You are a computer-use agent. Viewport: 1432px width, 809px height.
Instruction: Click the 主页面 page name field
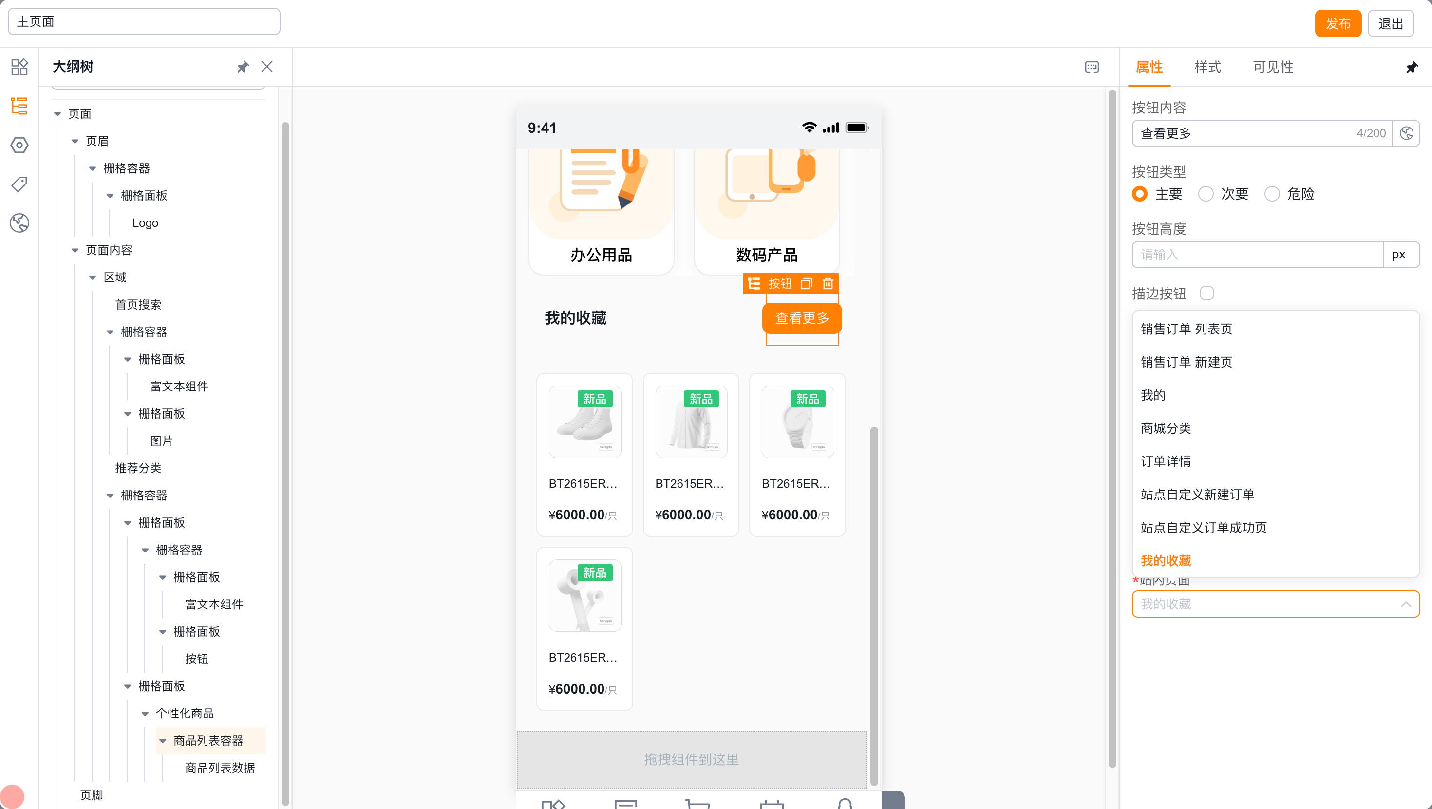pos(144,22)
